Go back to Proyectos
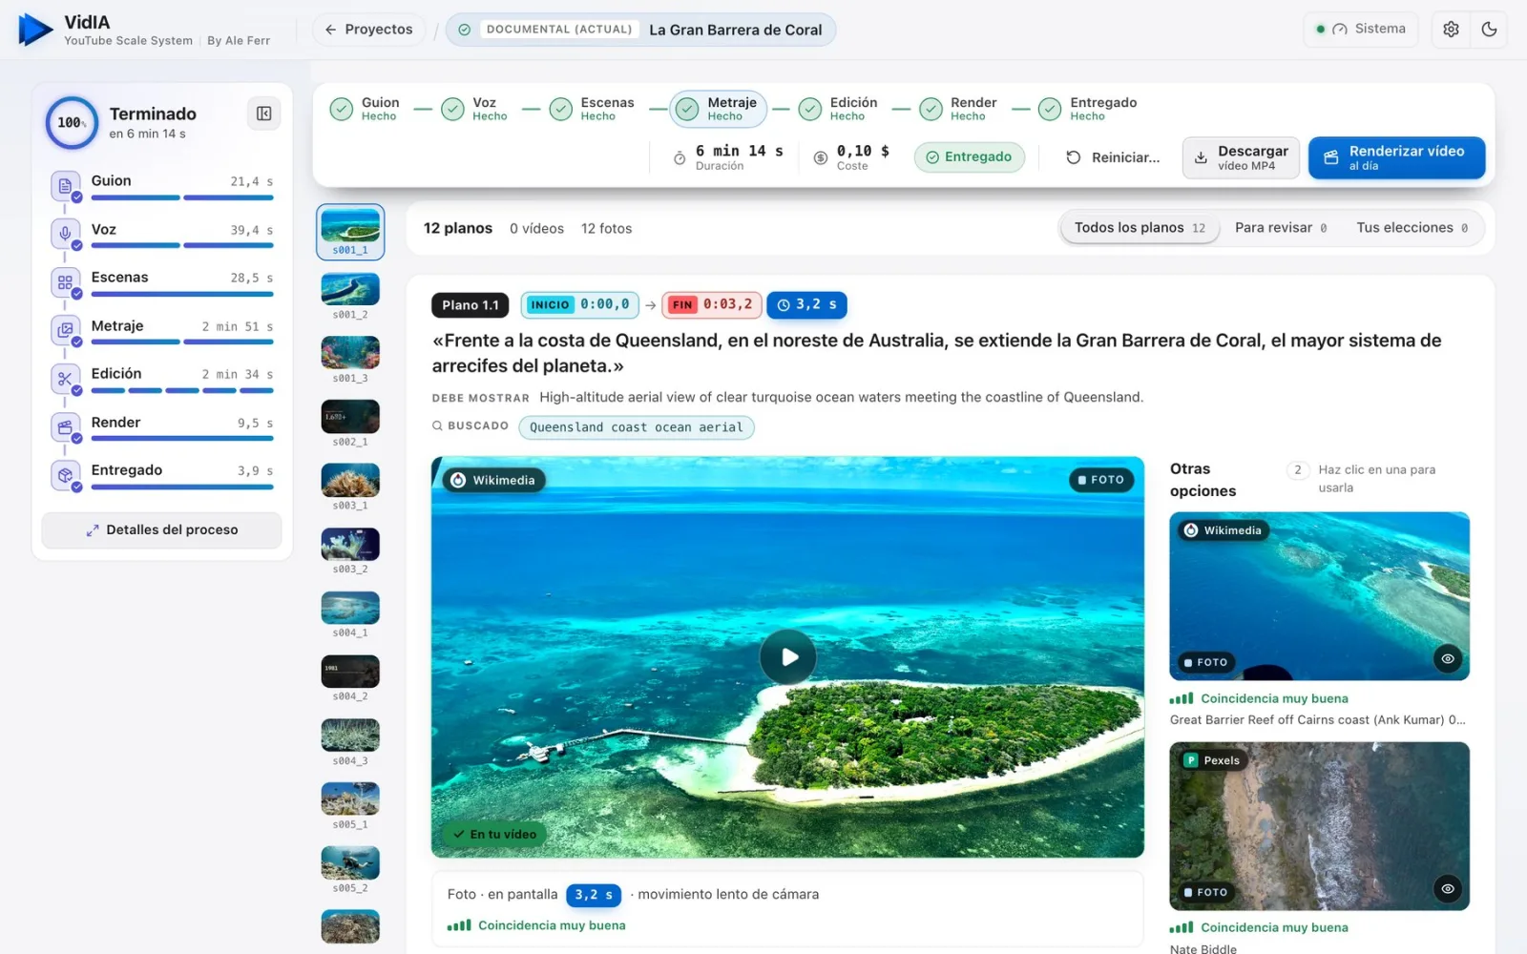 [x=368, y=30]
